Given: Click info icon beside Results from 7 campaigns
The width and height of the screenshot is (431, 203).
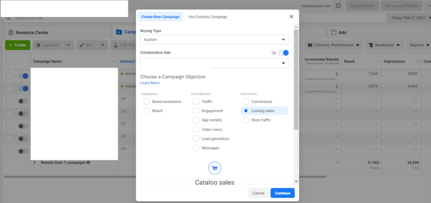Looking at the screenshot, I should click(x=88, y=163).
